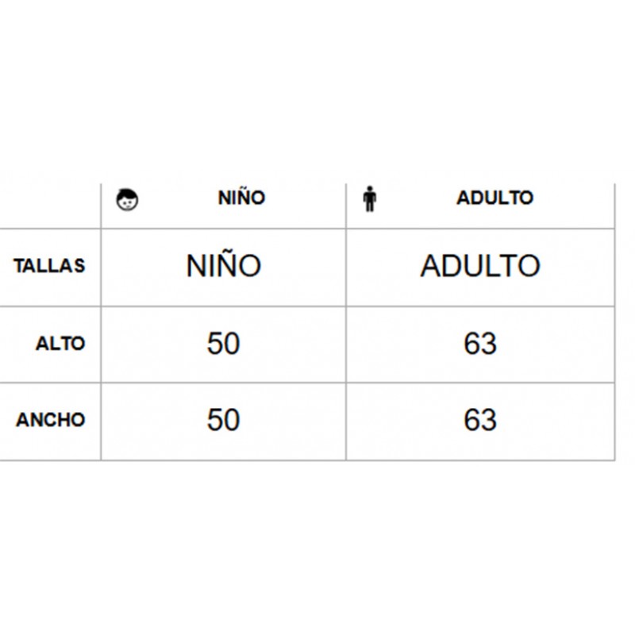Click the empty top-left header cell

[50, 206]
